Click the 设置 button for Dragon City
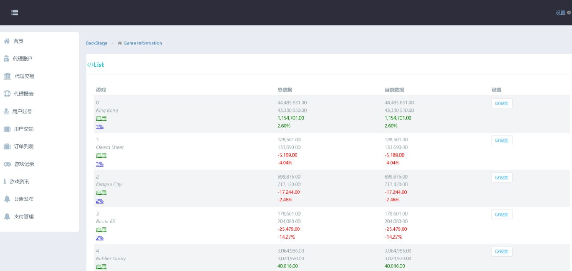 [502, 177]
